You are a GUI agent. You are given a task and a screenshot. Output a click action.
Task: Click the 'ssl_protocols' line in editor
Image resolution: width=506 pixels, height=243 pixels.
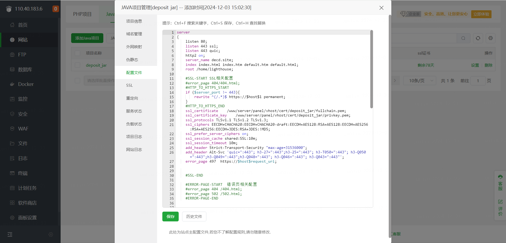click(x=227, y=120)
